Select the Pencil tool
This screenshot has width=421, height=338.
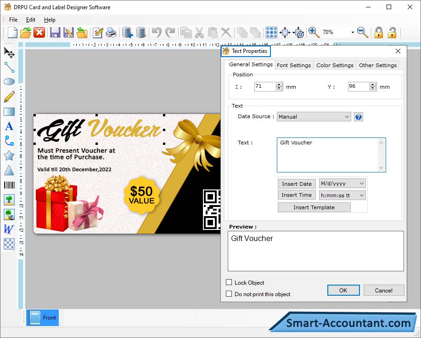(9, 97)
